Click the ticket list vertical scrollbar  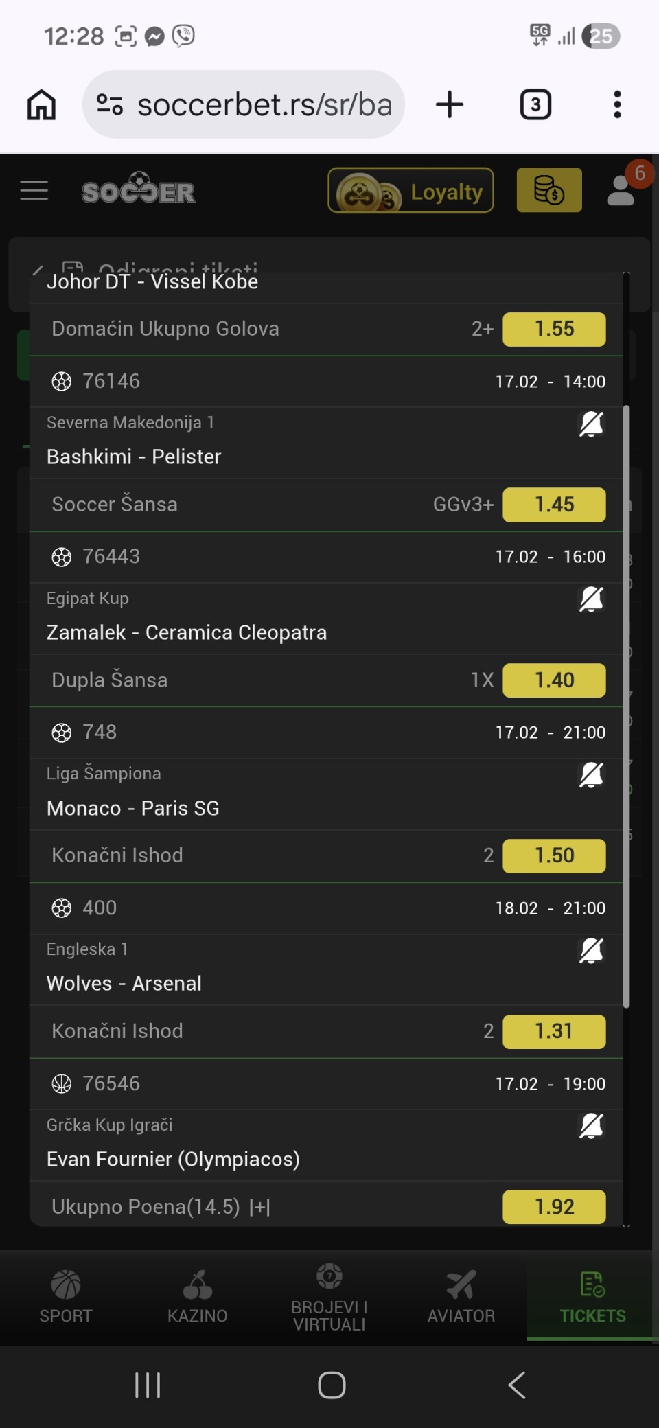point(626,707)
